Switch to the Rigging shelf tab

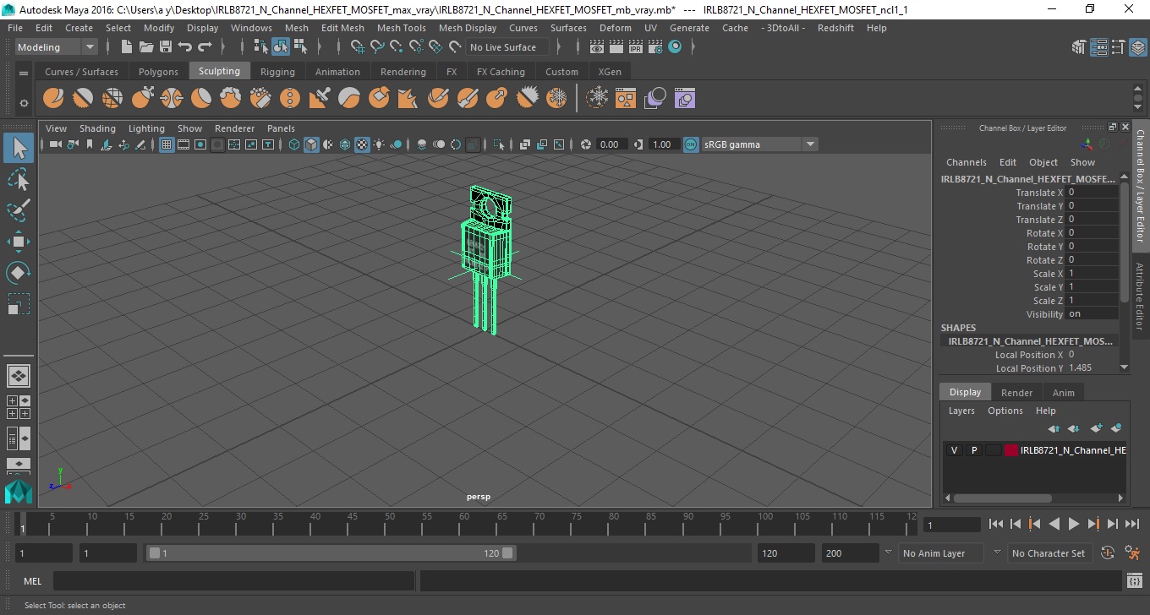pos(277,72)
